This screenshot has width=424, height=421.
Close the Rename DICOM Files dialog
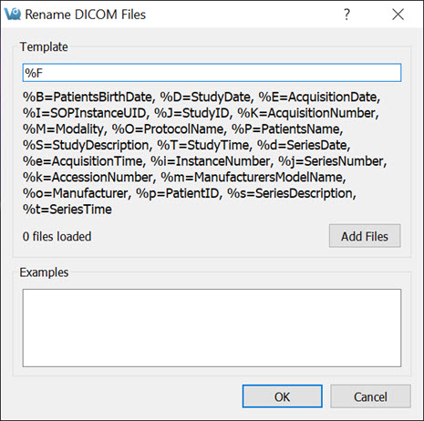click(398, 15)
